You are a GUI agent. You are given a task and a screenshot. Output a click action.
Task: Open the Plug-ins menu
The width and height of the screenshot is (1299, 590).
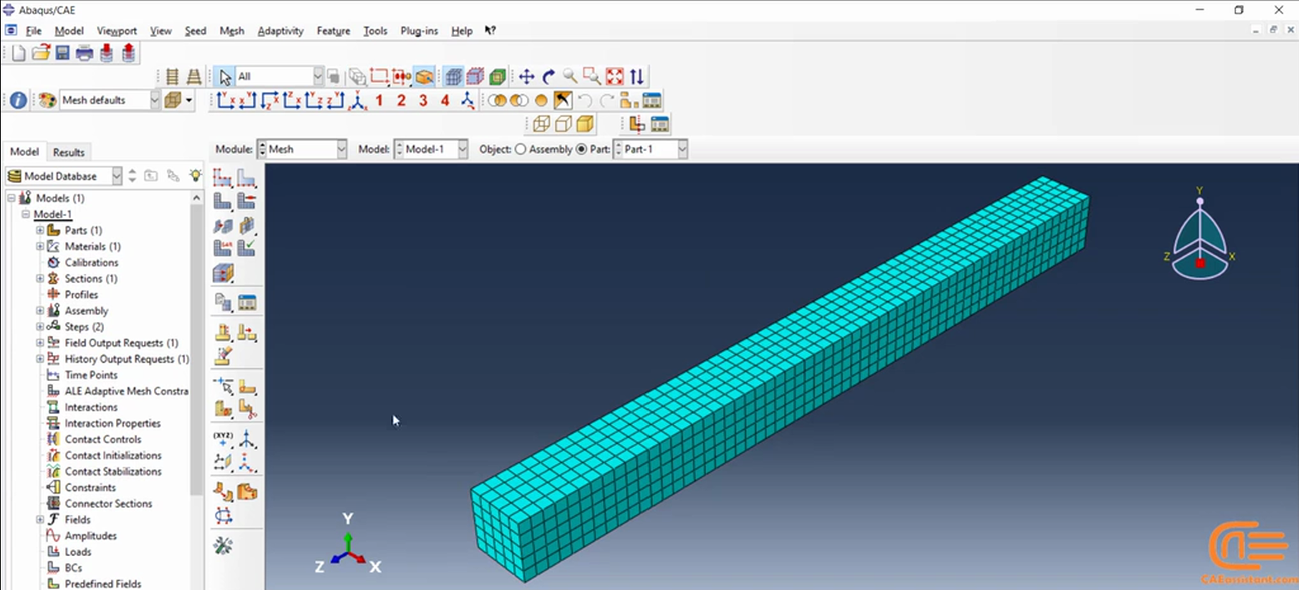pos(419,31)
